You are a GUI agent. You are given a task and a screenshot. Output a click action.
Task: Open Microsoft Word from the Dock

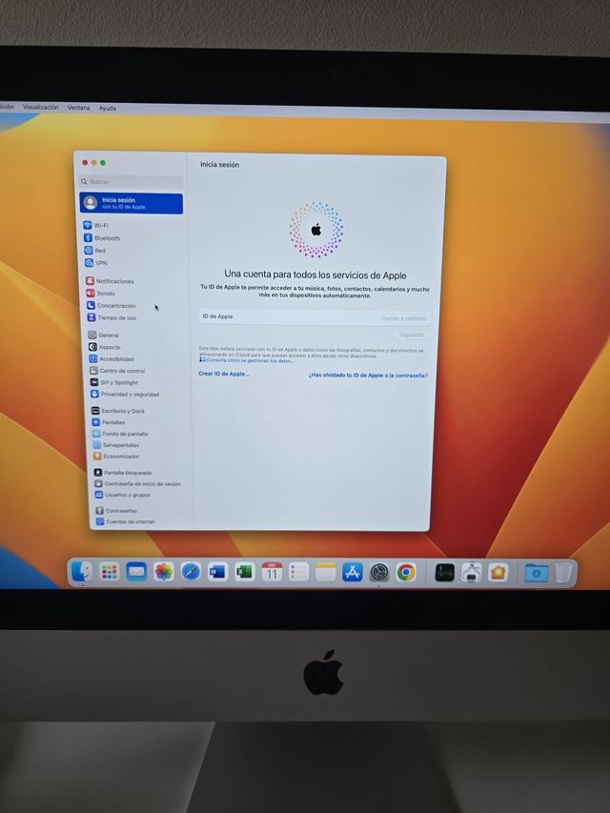217,572
